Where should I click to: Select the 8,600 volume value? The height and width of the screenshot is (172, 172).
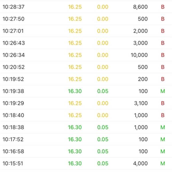pos(140,7)
